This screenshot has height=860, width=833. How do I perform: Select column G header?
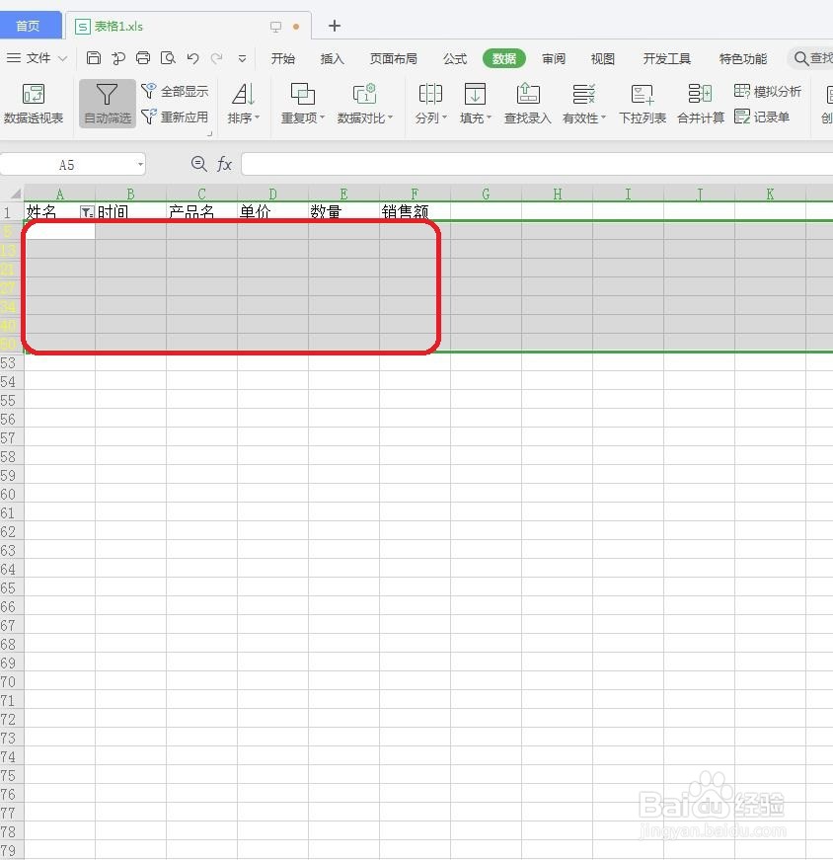pos(486,194)
